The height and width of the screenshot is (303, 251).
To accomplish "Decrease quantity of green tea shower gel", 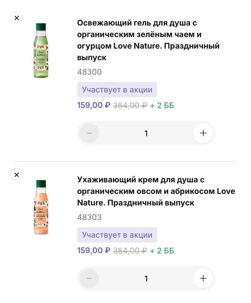I will [89, 133].
